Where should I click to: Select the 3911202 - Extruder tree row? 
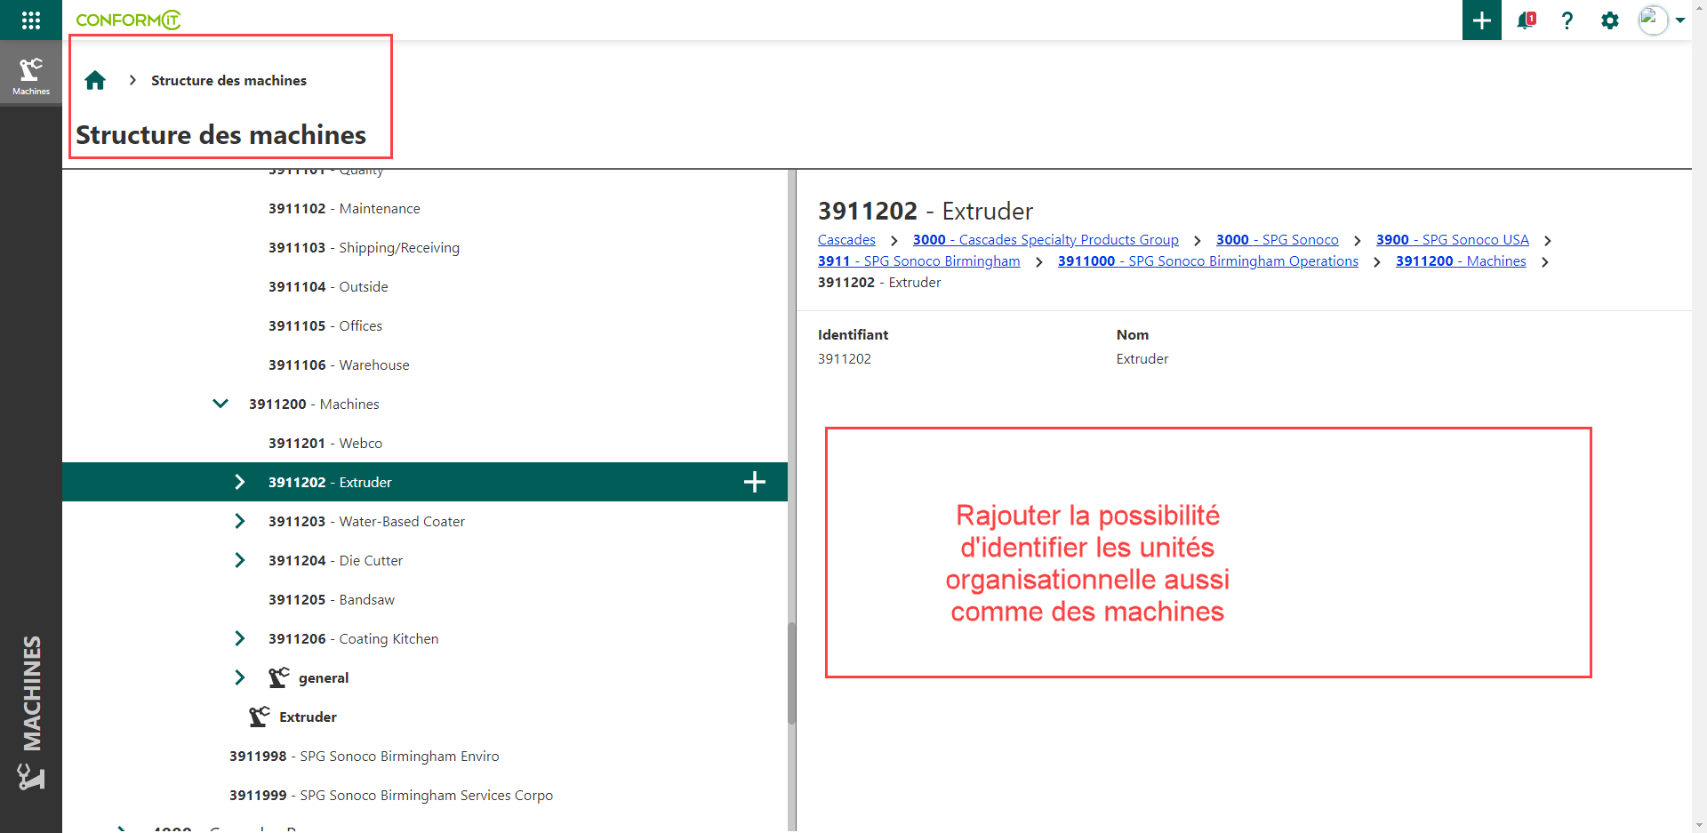click(425, 482)
